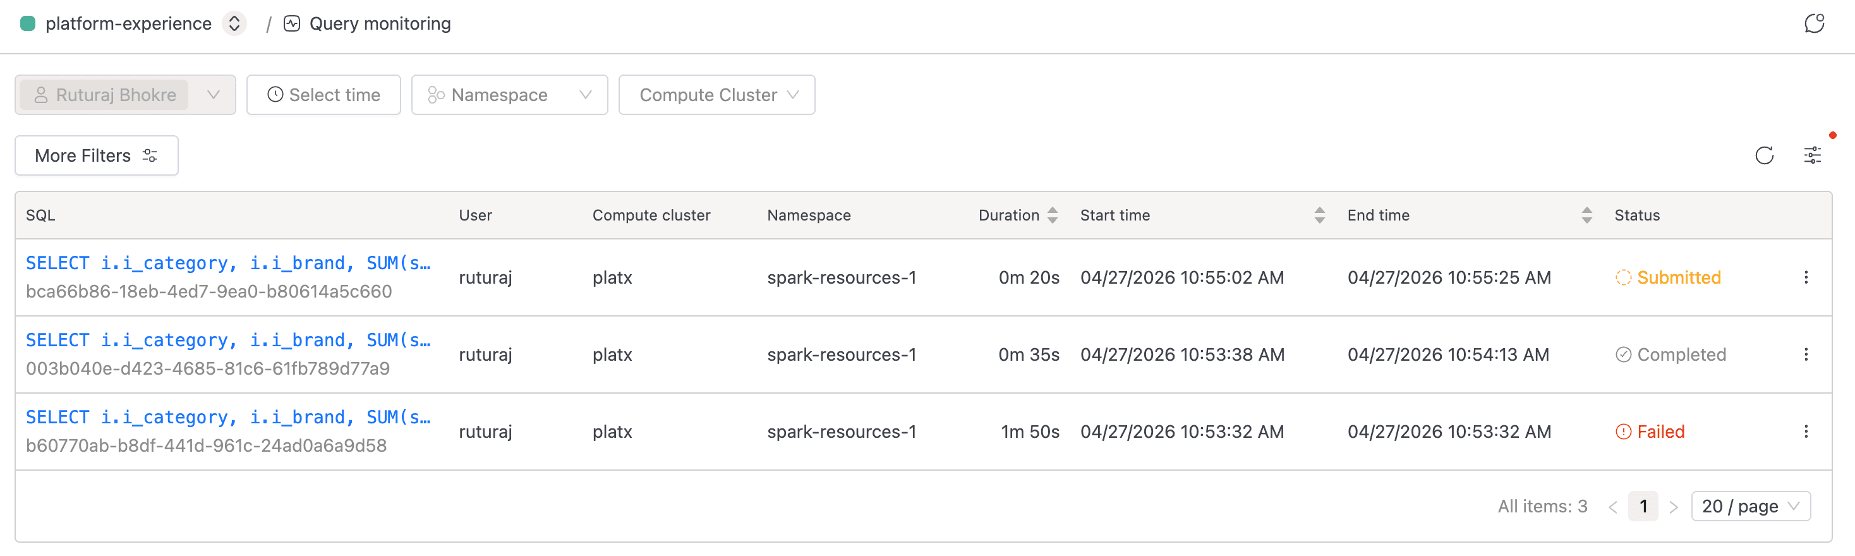Image resolution: width=1855 pixels, height=556 pixels.
Task: Open the More Filters button
Action: pos(97,155)
